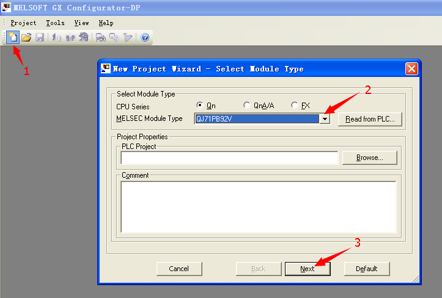Close the New Project Wizard dialog
442x298 pixels.
411,69
